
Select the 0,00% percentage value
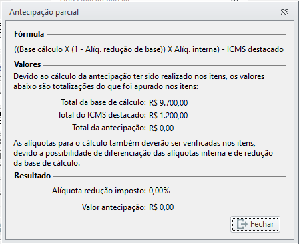[159, 191]
